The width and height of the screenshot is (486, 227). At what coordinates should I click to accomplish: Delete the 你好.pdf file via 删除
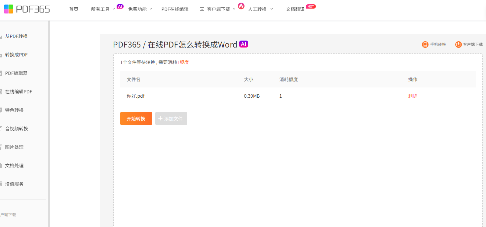point(413,96)
